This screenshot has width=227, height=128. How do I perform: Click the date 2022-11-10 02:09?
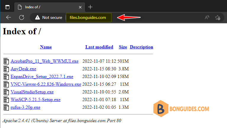pos(99,77)
